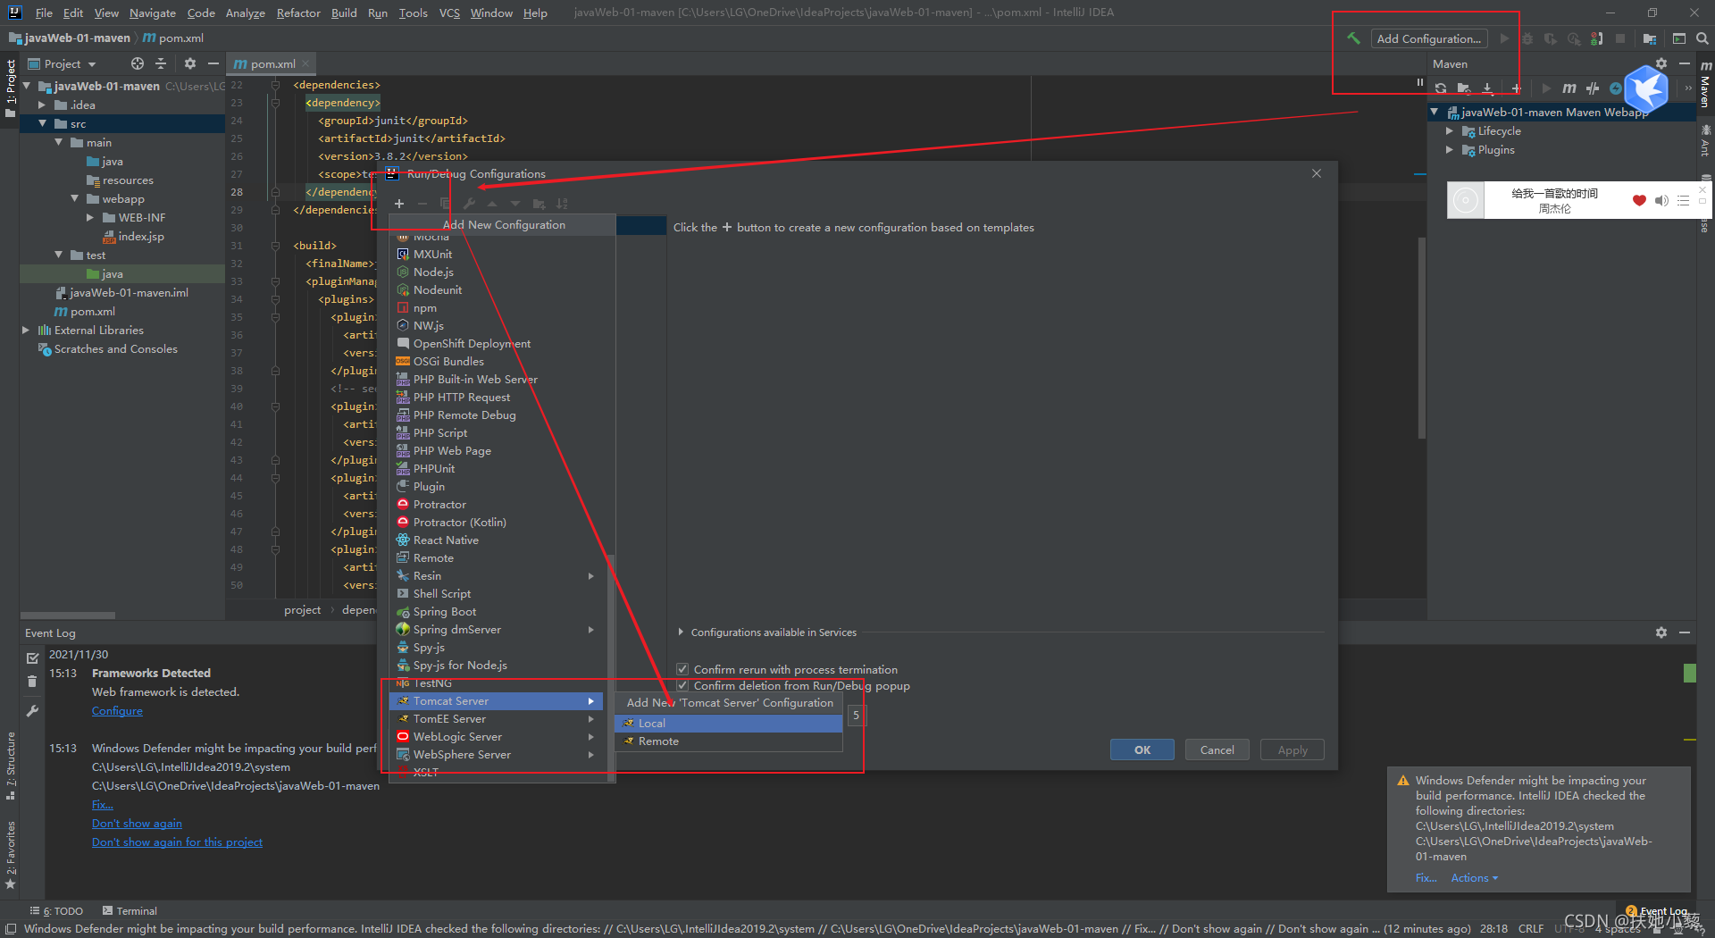Open the Build menu

pos(344,13)
